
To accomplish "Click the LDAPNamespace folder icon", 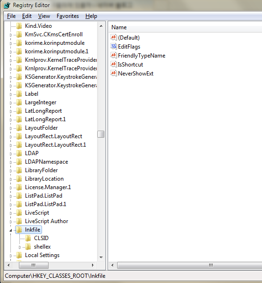I will pos(19,162).
